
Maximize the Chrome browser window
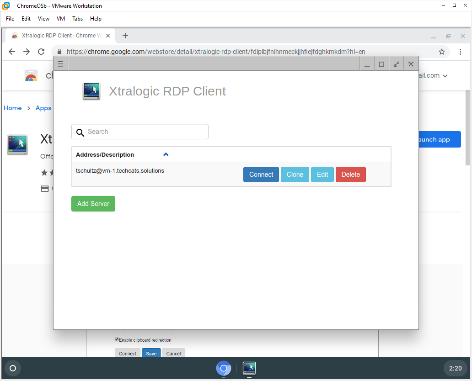[x=448, y=36]
